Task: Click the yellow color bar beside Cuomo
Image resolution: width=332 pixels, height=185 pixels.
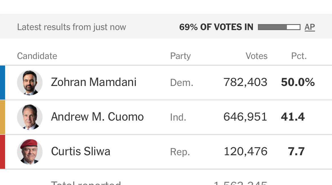Action: [3, 117]
